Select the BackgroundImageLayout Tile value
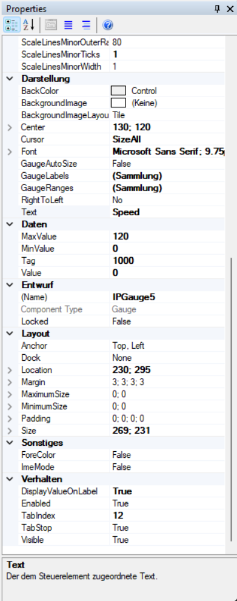237x601 pixels. click(x=119, y=115)
